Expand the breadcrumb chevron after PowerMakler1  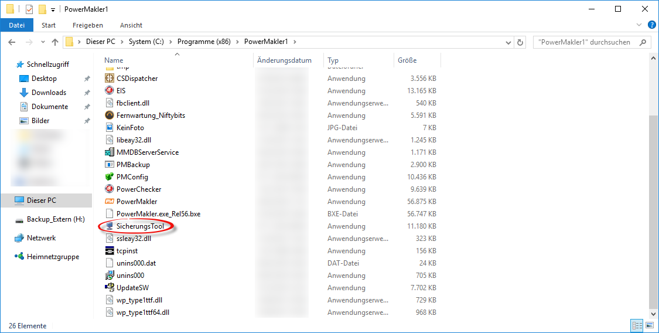[295, 42]
